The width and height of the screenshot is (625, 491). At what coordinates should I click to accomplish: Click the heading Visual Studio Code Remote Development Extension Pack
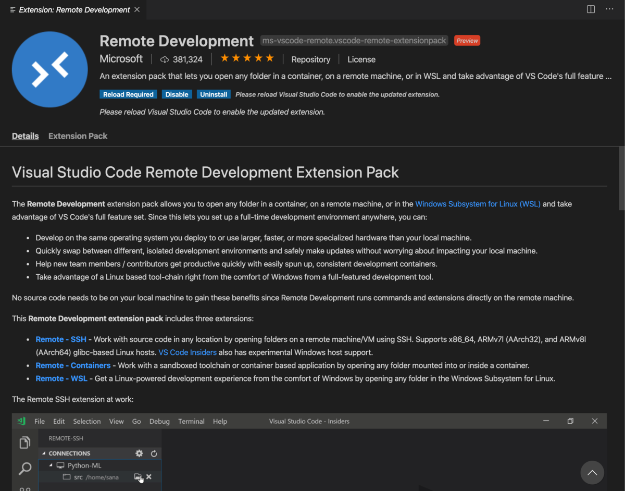(x=205, y=172)
